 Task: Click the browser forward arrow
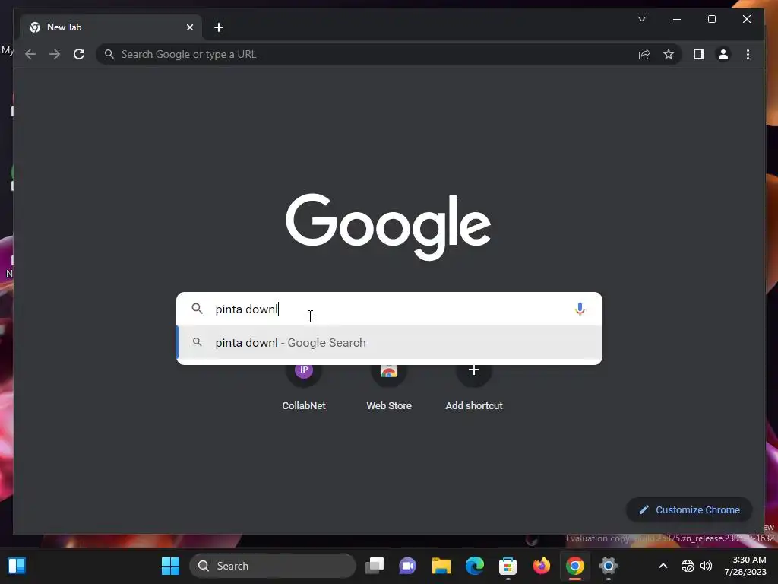pos(55,54)
